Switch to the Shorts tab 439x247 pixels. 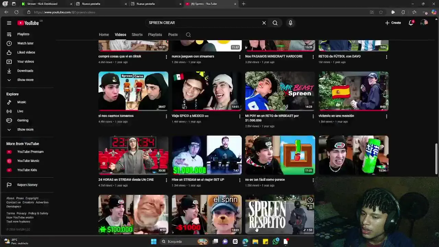coord(137,35)
